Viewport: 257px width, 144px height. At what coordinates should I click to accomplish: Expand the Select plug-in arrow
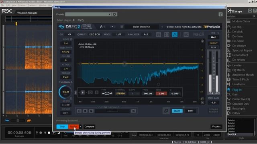tap(74, 20)
